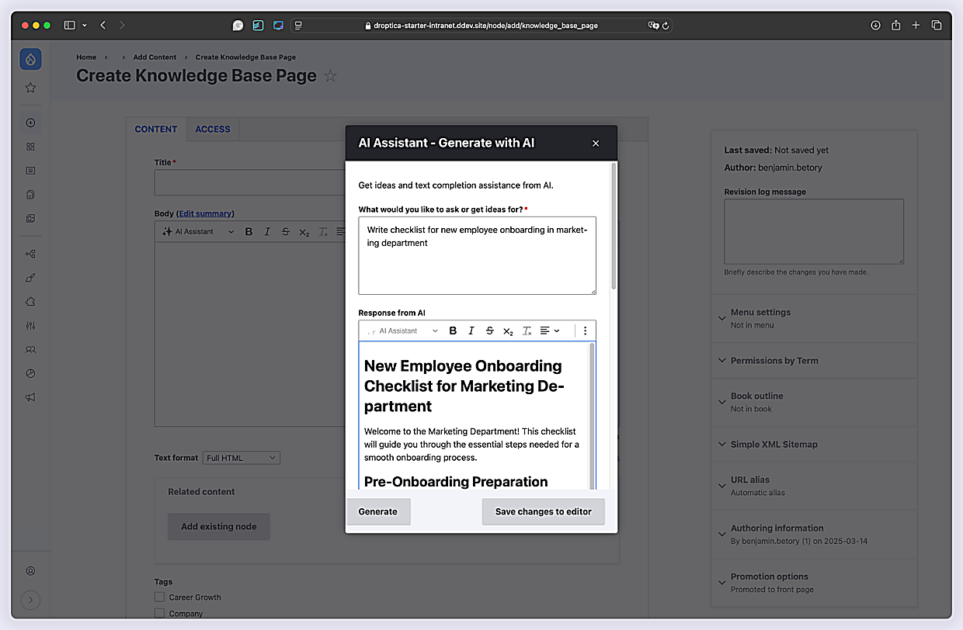Open the Appearance paintbrush icon in sidebar
Image resolution: width=963 pixels, height=630 pixels.
tap(30, 278)
